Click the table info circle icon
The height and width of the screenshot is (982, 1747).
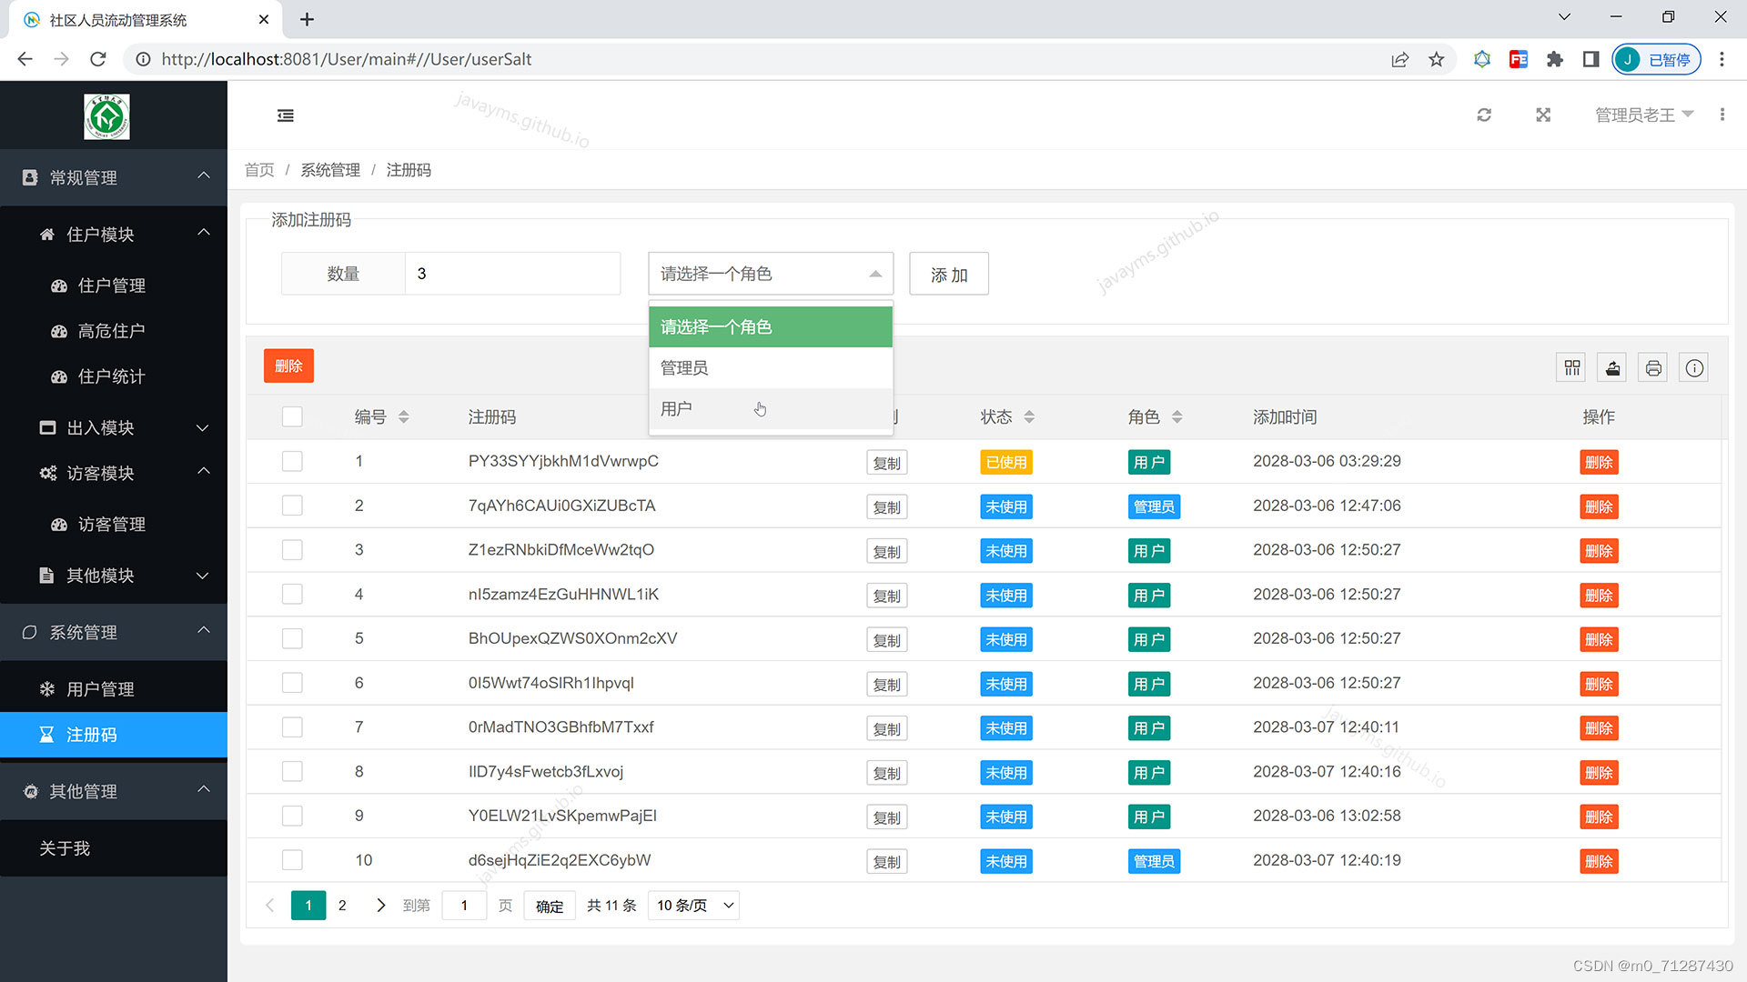1693,367
